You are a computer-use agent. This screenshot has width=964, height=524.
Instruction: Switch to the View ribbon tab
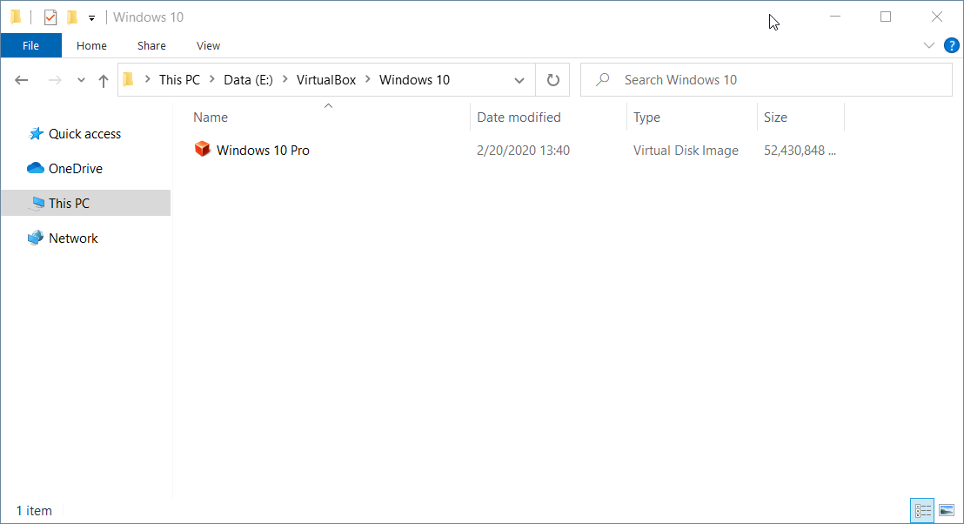click(208, 45)
